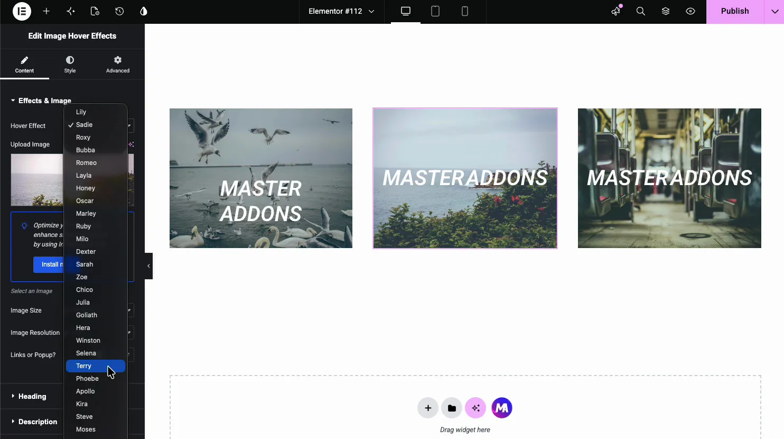784x439 pixels.
Task: Select the coastal flowers image widget
Action: click(465, 178)
